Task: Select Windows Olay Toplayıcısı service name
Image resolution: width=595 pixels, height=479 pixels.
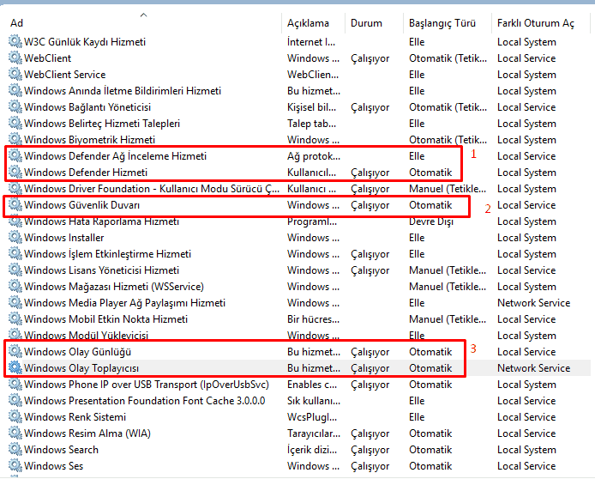Action: (81, 368)
